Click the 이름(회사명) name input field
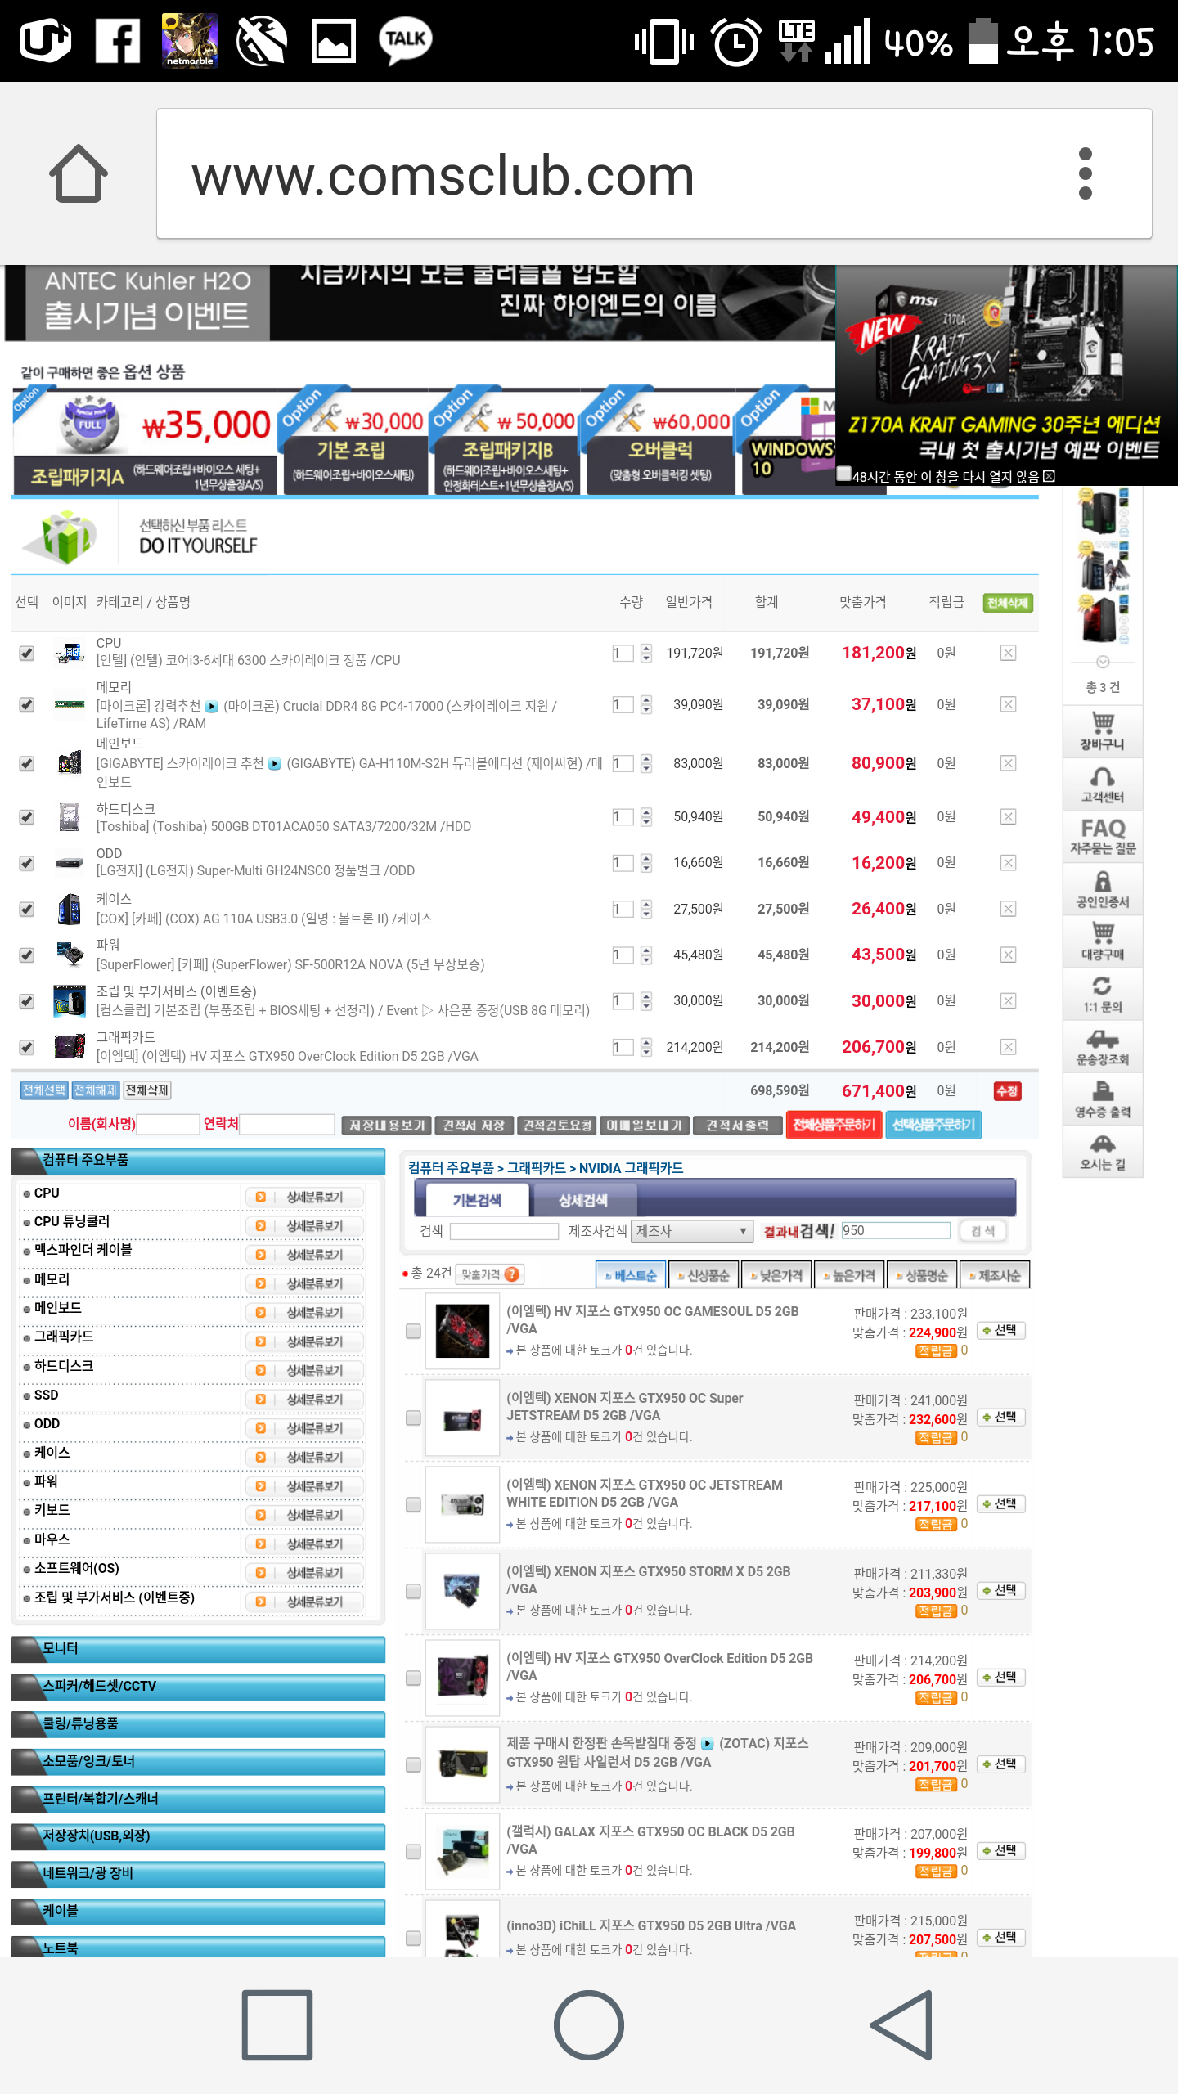This screenshot has height=2094, width=1178. coord(169,1124)
